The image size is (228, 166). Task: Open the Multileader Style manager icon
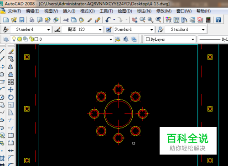(x=161, y=29)
